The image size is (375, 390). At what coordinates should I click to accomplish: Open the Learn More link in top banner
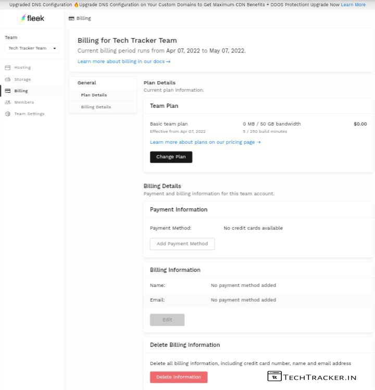pyautogui.click(x=353, y=5)
